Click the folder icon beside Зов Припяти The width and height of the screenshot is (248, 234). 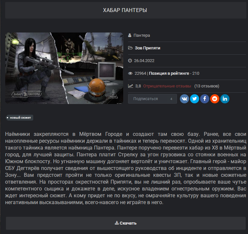(x=130, y=48)
